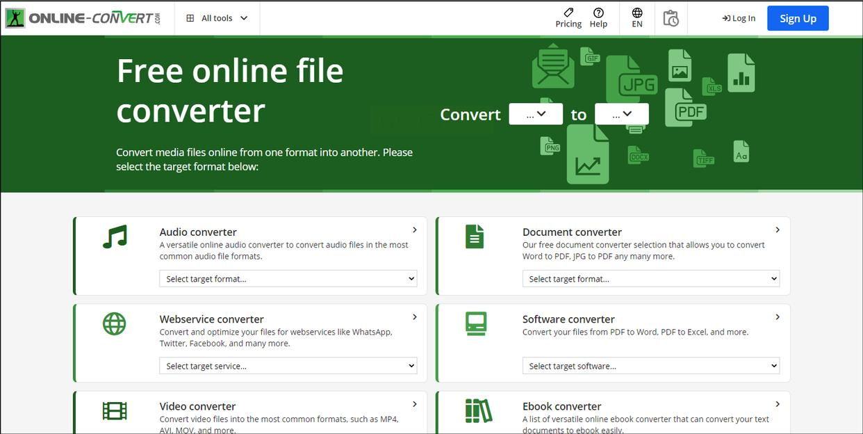The width and height of the screenshot is (863, 434).
Task: Click the EN language globe icon
Action: (x=637, y=13)
